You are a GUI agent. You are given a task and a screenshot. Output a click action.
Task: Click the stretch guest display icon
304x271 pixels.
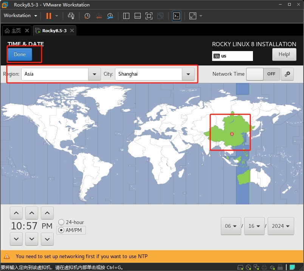coord(193,16)
